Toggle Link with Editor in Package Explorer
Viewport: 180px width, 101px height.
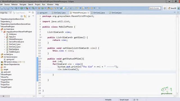tap(25, 16)
